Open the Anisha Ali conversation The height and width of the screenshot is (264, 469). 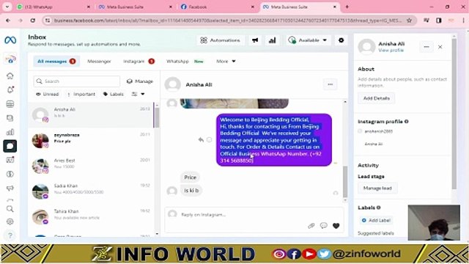click(x=91, y=115)
